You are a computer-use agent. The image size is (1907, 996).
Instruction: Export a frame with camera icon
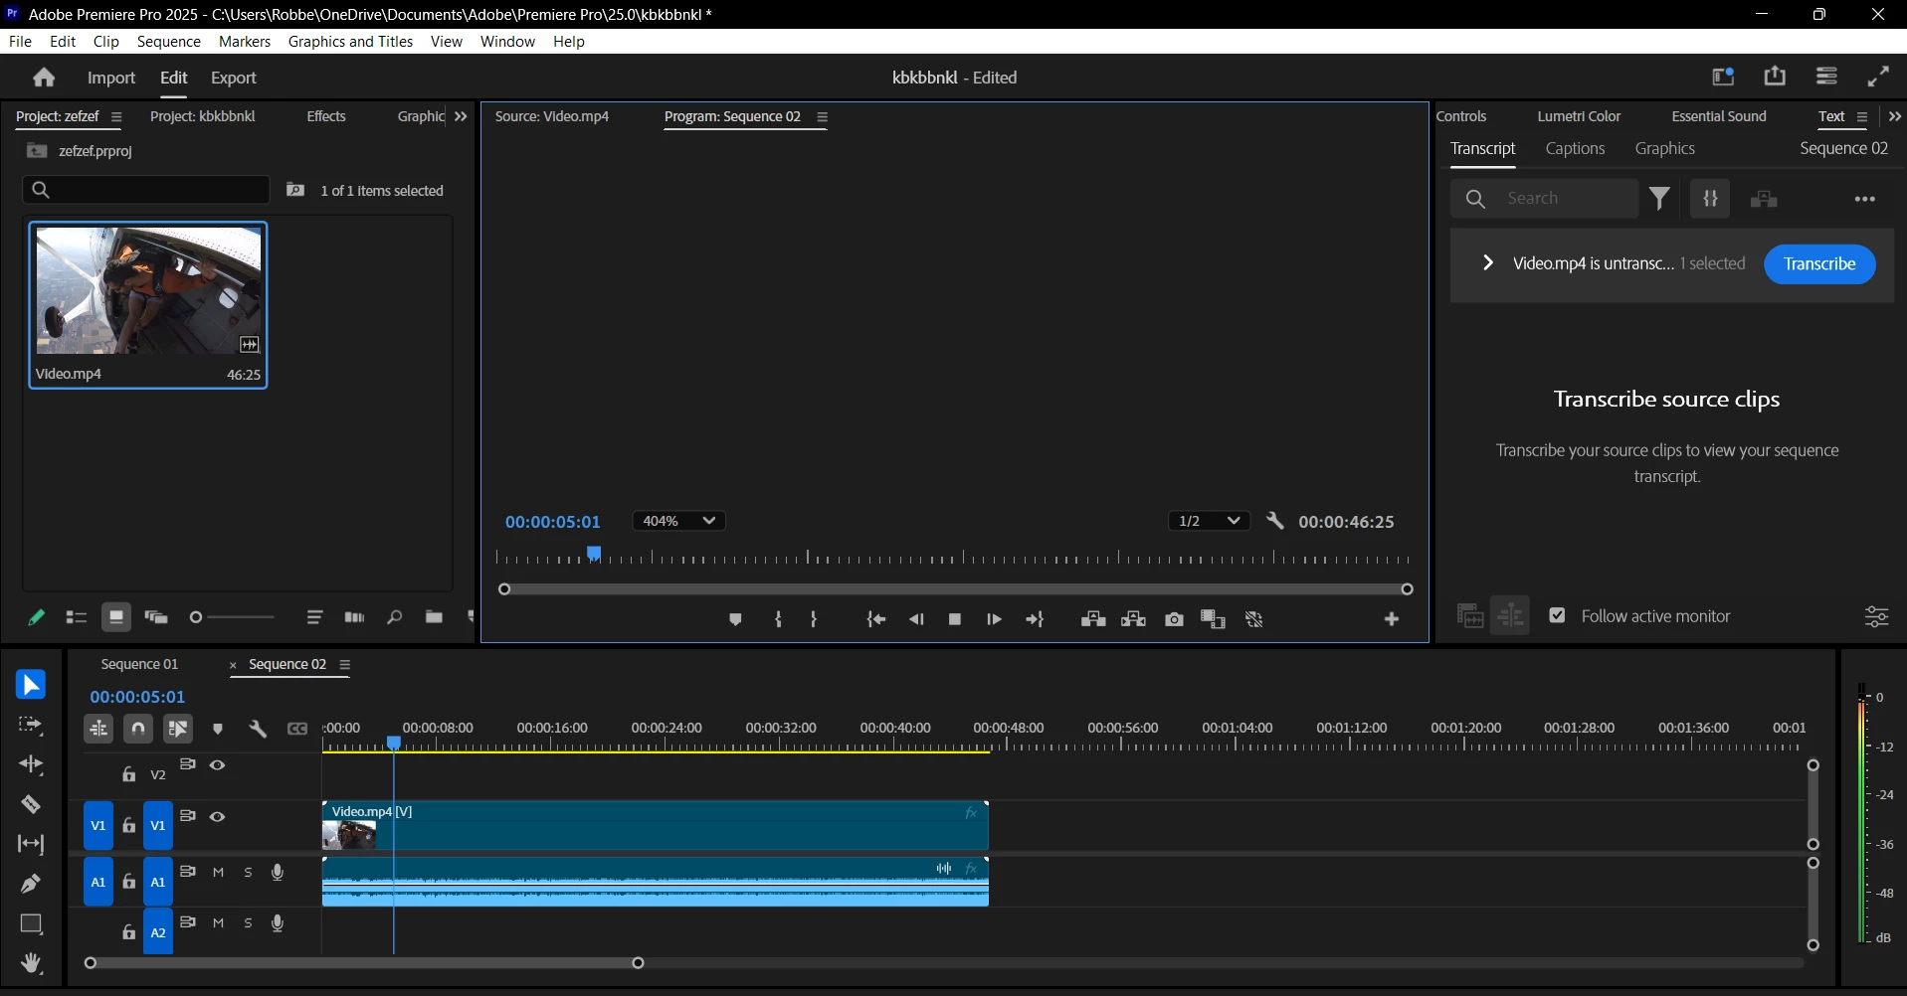(1174, 619)
